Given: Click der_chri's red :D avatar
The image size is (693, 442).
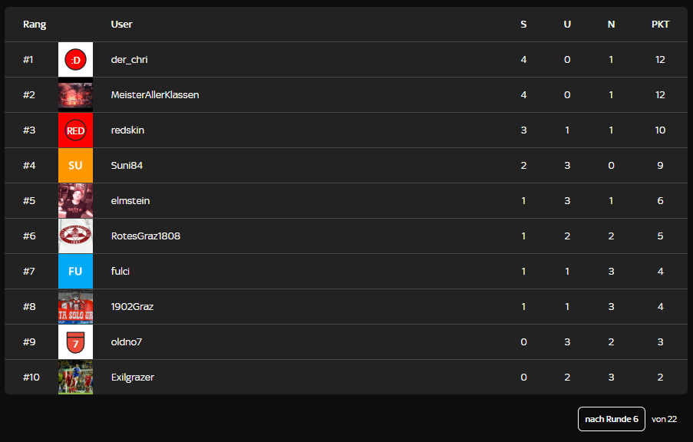Looking at the screenshot, I should (75, 60).
